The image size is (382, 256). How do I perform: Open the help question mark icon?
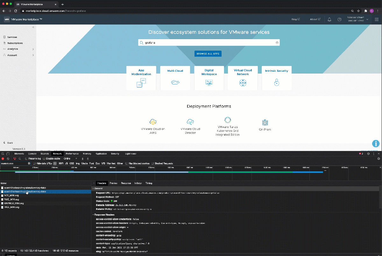coord(340,19)
